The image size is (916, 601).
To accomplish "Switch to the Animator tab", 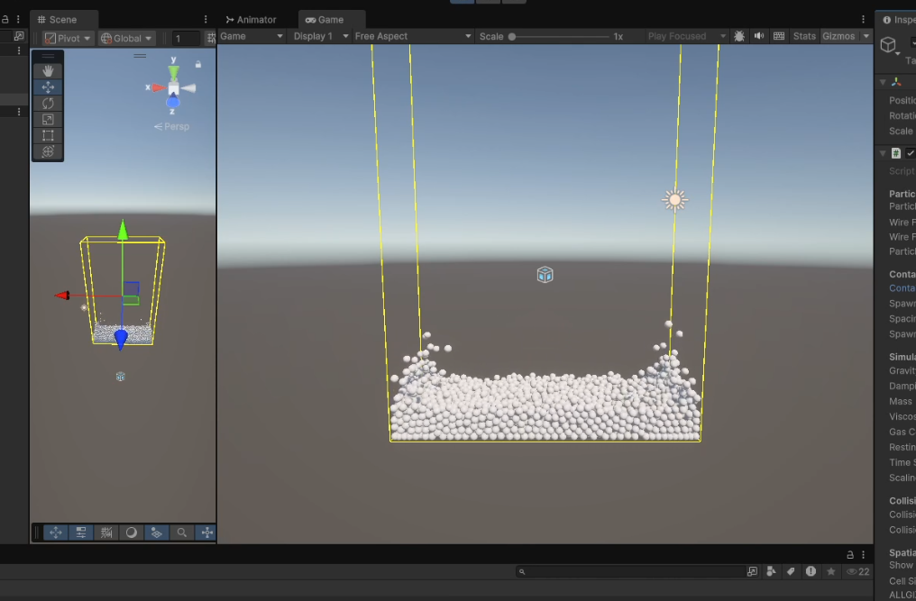I will click(252, 19).
